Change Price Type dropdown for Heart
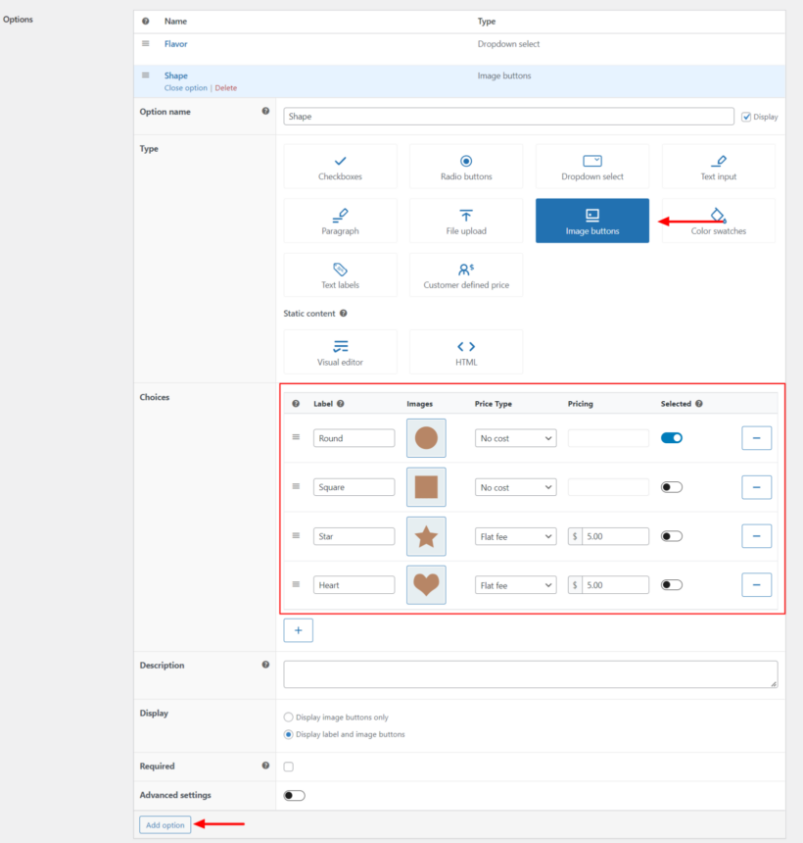 [515, 584]
